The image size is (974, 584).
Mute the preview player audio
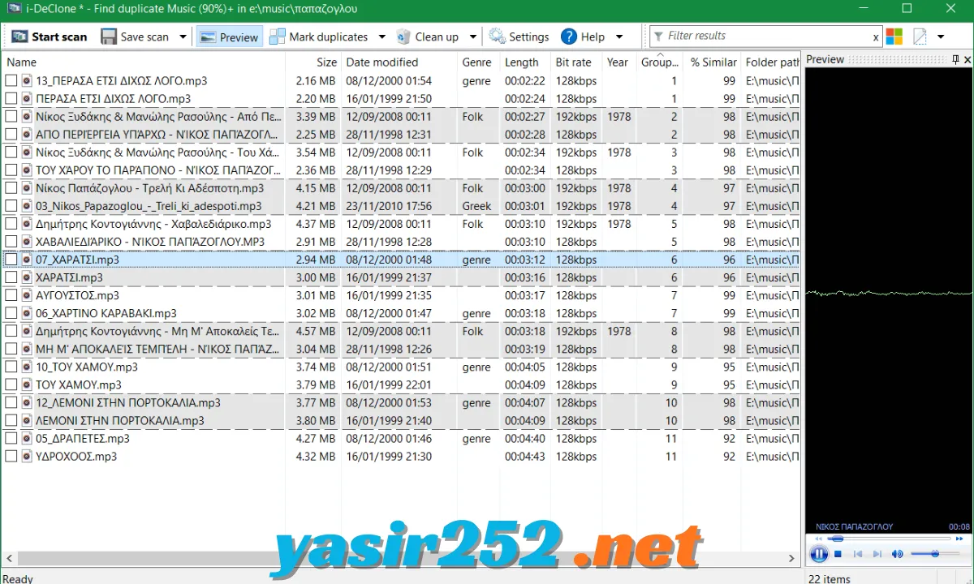tap(897, 554)
